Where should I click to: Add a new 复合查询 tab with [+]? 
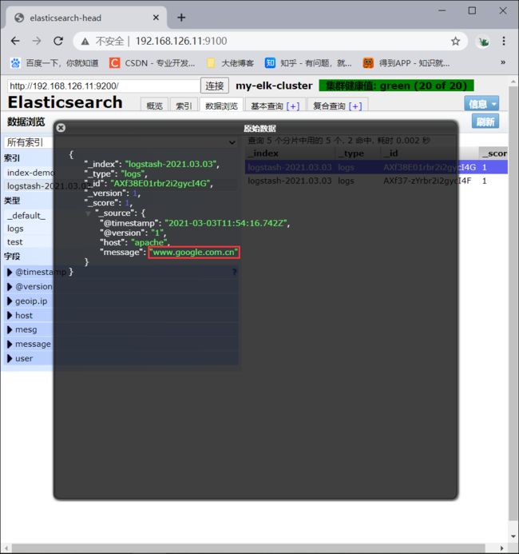coord(355,106)
